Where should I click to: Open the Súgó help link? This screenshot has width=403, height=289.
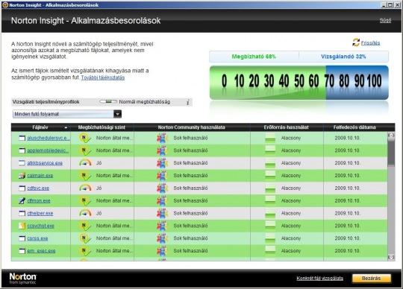click(x=385, y=21)
